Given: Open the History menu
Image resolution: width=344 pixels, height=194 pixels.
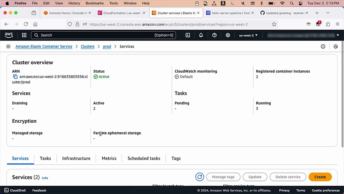Looking at the screenshot, I should 74,3.
